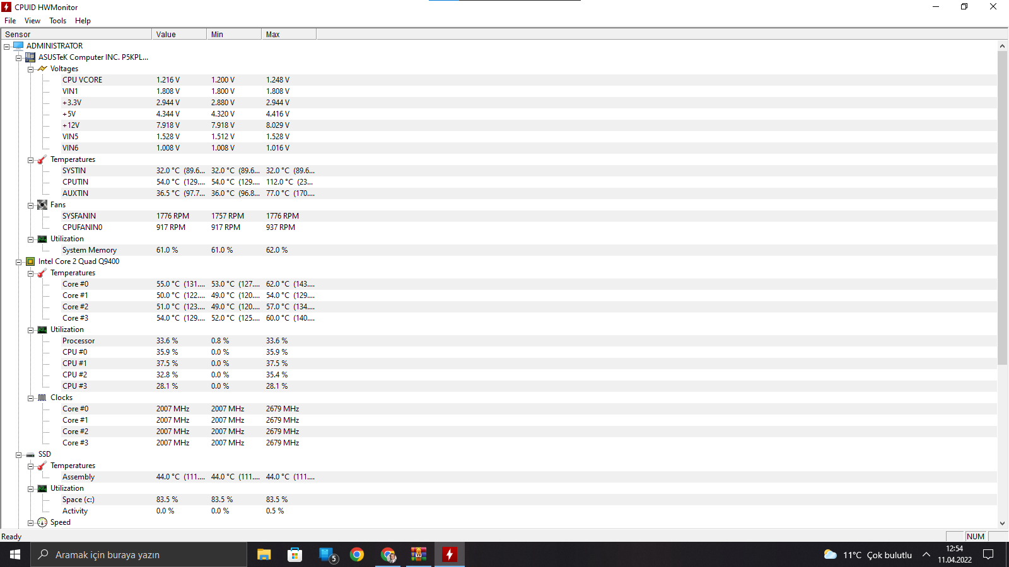Click the HWMonitor taskbar icon
Viewport: 1009px width, 567px height.
click(x=450, y=554)
